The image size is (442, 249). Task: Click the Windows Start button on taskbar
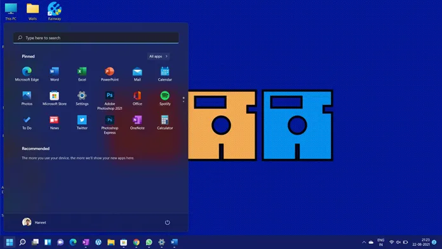10,242
